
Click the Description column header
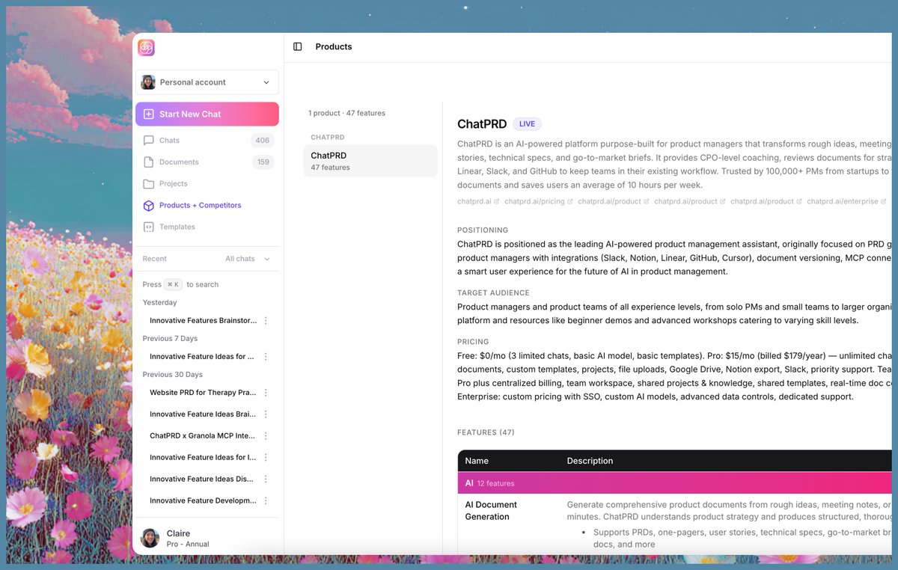click(590, 462)
